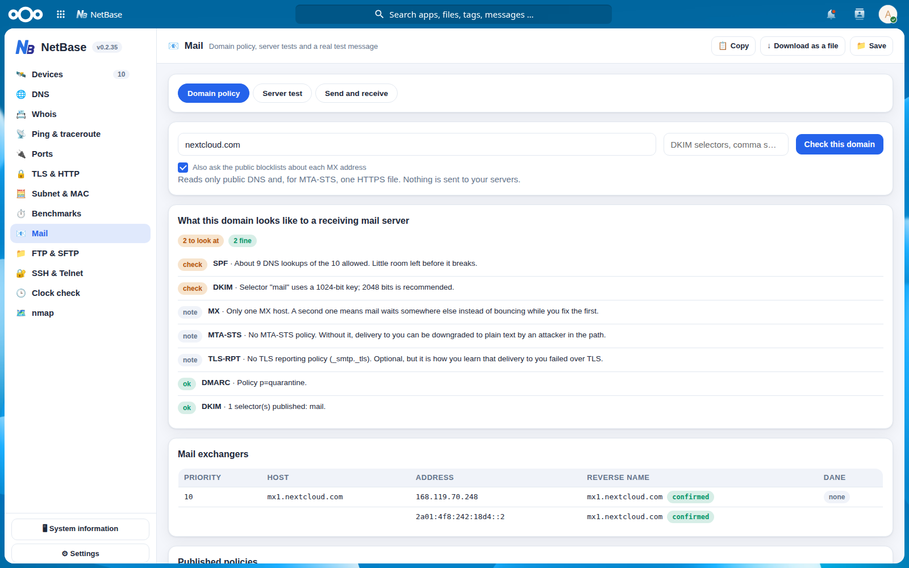Click the nmap map icon
This screenshot has height=568, width=909.
click(21, 313)
